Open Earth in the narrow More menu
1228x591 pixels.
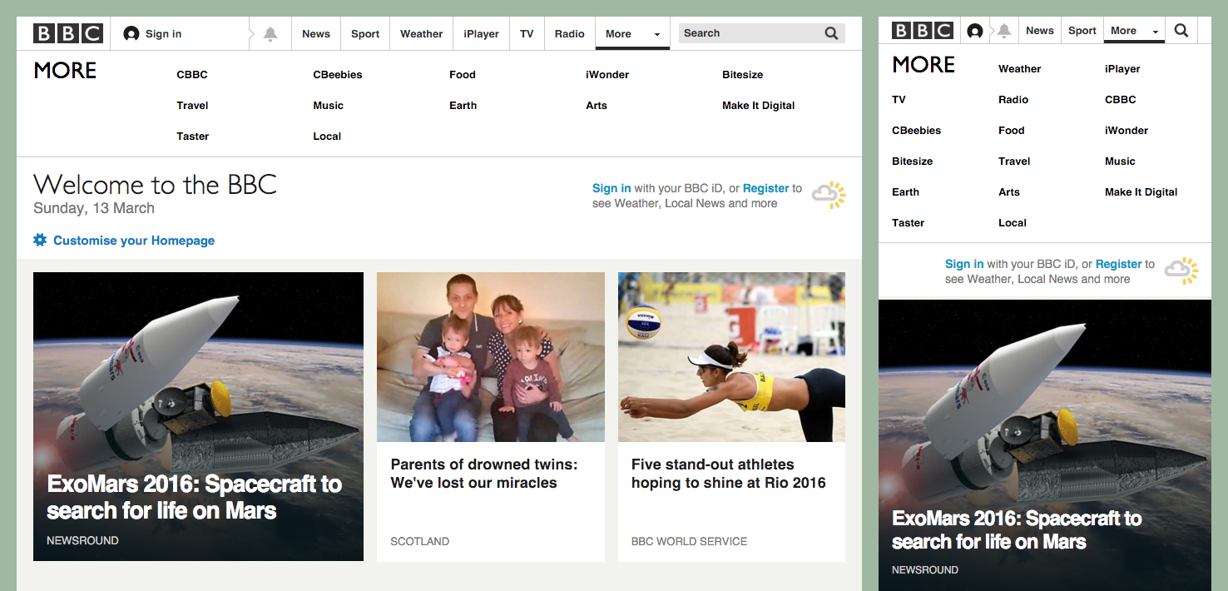(906, 192)
